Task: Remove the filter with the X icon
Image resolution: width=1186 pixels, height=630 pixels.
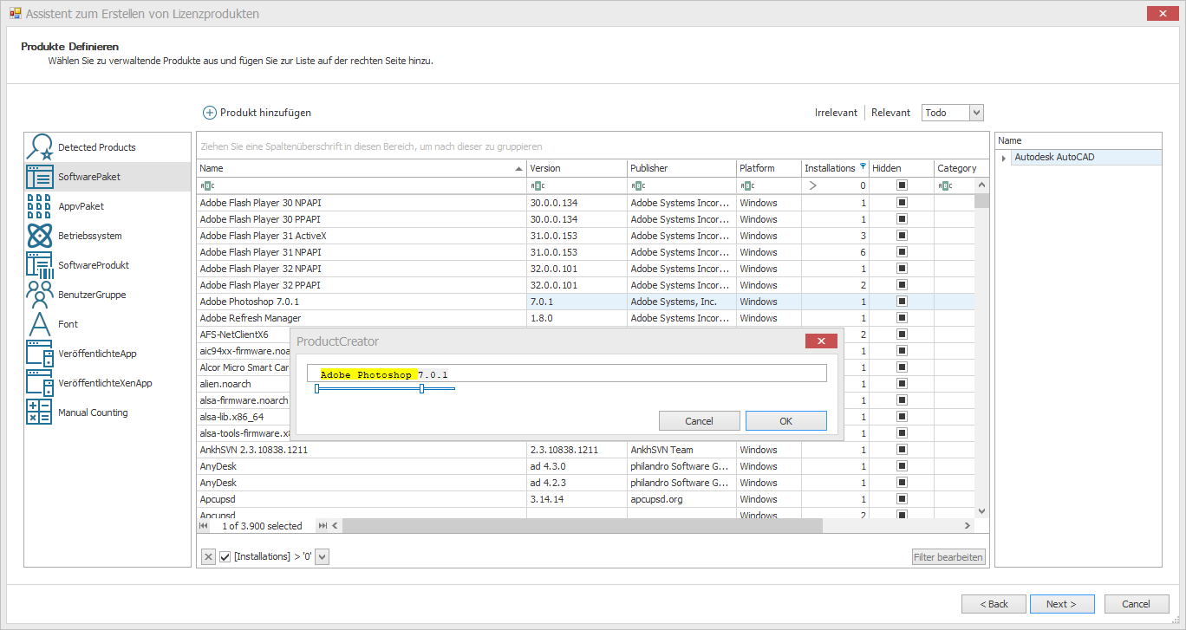Action: (208, 557)
